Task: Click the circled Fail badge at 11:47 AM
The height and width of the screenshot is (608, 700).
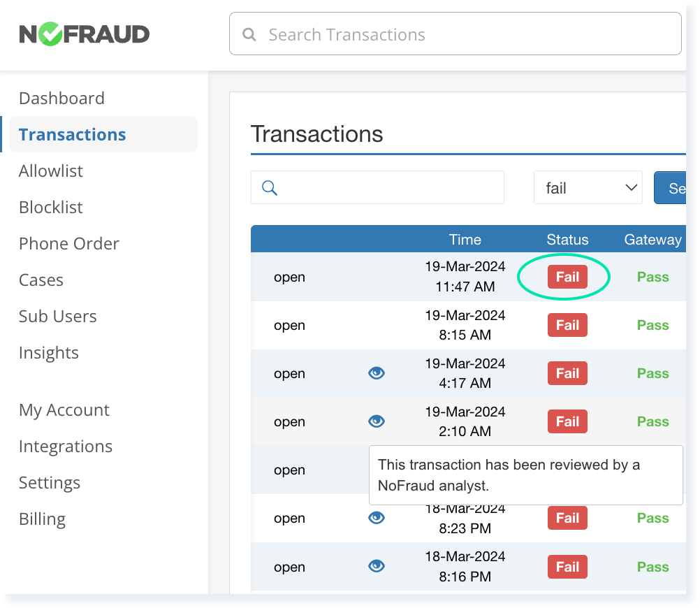Action: click(x=567, y=277)
